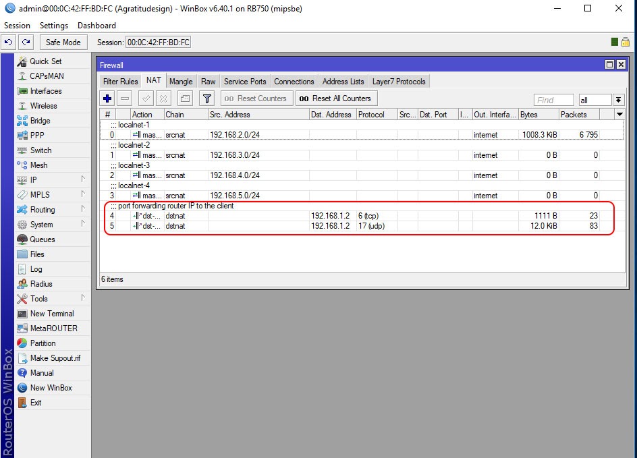The image size is (637, 458).
Task: Open Queues in sidebar
Action: (53, 239)
